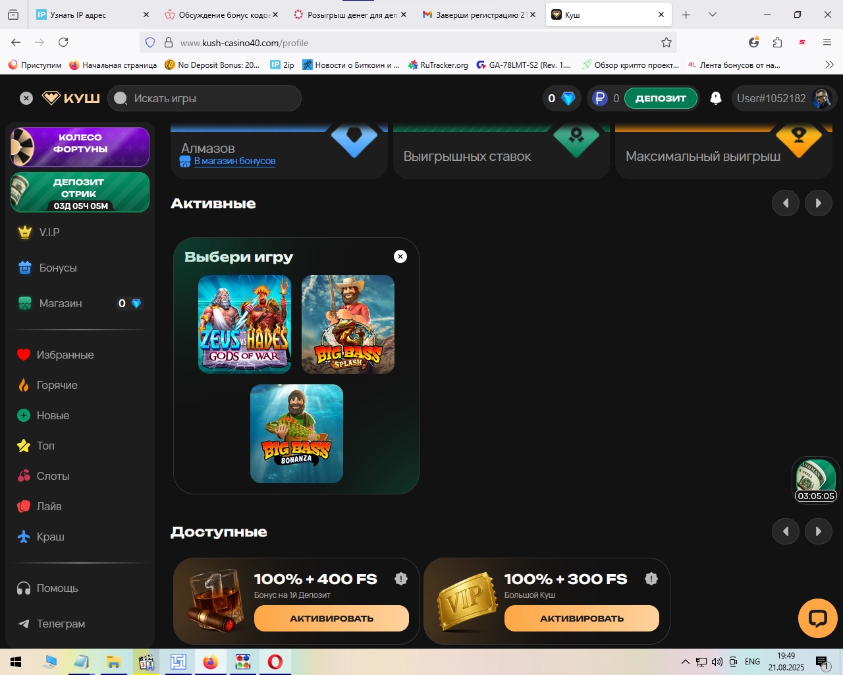Choose Big Bass Bonanza game thumbnail

(296, 434)
